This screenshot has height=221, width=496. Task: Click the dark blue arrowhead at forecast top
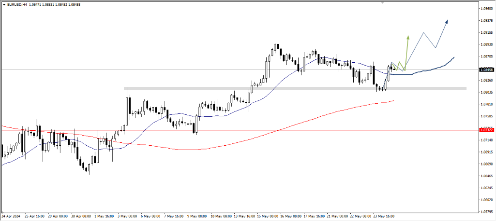point(446,21)
